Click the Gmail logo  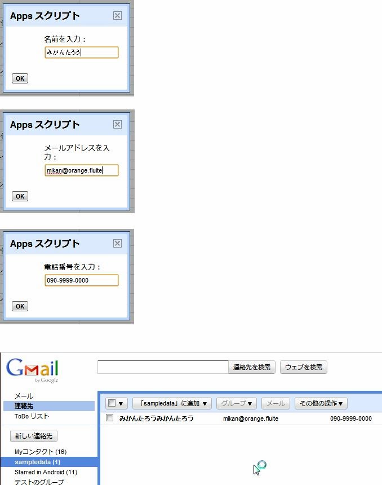[33, 370]
